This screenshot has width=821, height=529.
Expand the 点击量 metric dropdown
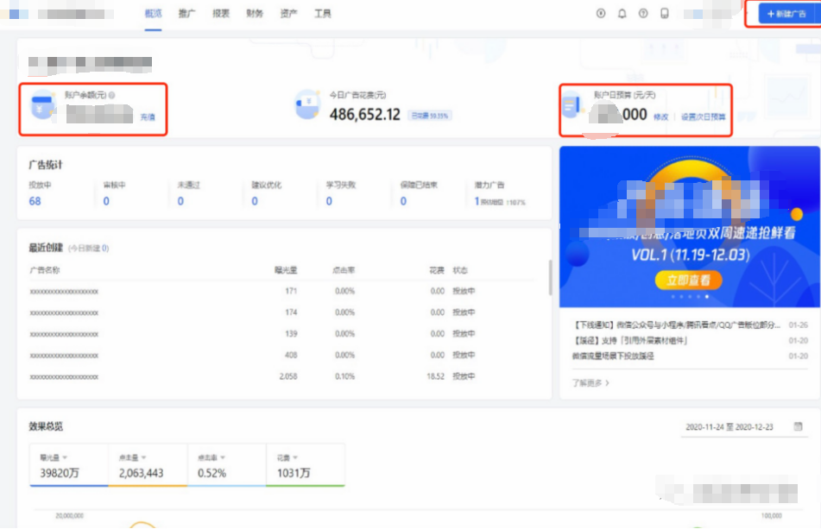pos(145,457)
